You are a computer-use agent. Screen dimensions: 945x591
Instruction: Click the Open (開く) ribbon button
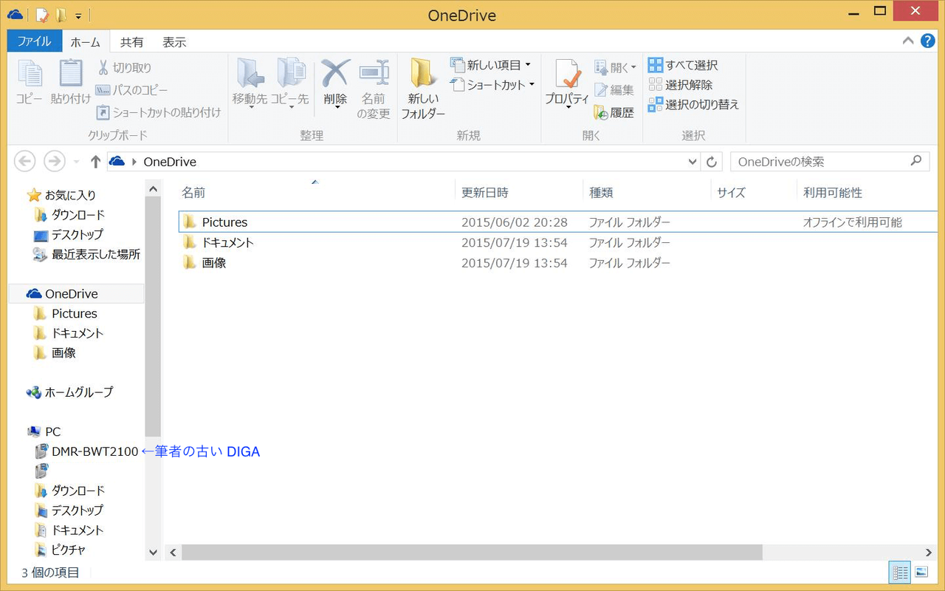tap(615, 67)
